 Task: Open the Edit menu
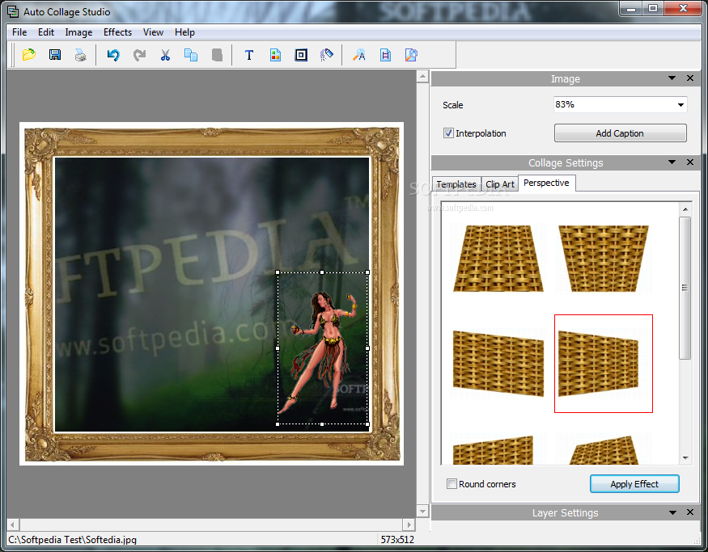(46, 32)
